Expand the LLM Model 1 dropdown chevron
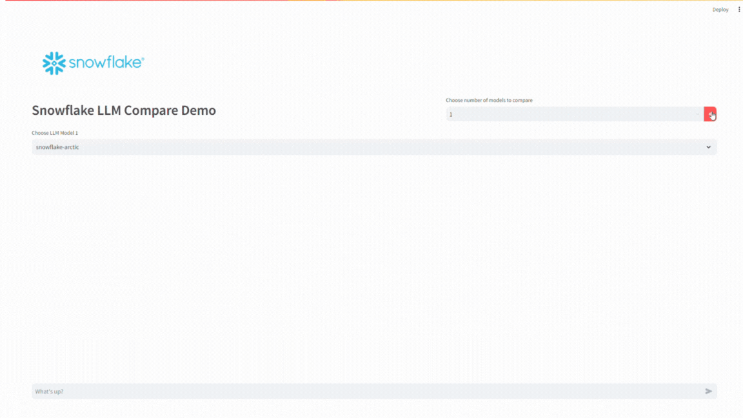 click(x=708, y=147)
